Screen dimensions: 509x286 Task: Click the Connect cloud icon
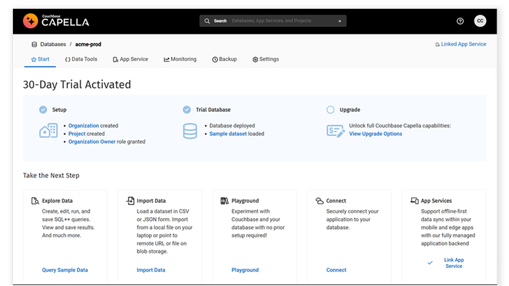[319, 201]
